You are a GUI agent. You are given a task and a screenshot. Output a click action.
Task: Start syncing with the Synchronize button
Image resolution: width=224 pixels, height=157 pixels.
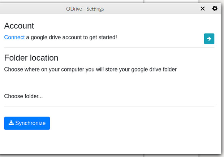(27, 123)
